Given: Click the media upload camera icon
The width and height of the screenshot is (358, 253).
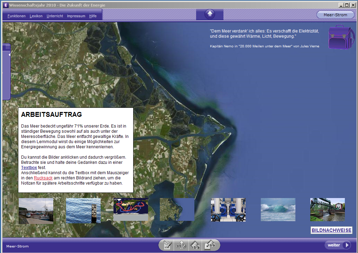Looking at the screenshot, I should click(x=181, y=245).
